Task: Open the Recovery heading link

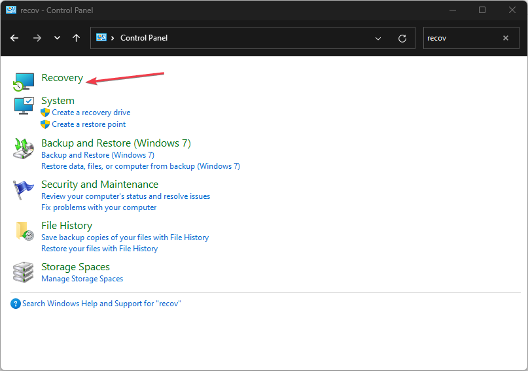Action: click(62, 78)
